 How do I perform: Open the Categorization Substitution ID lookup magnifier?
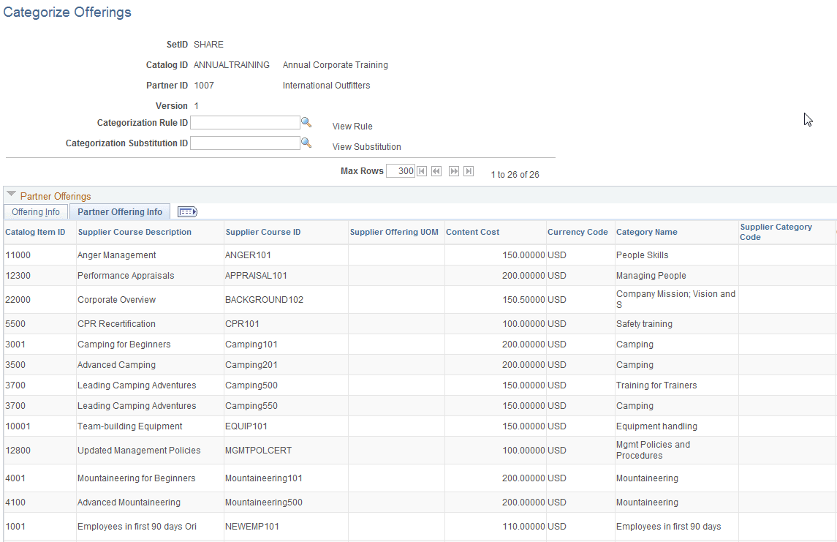click(306, 143)
